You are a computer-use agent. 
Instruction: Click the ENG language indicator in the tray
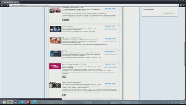(176, 102)
